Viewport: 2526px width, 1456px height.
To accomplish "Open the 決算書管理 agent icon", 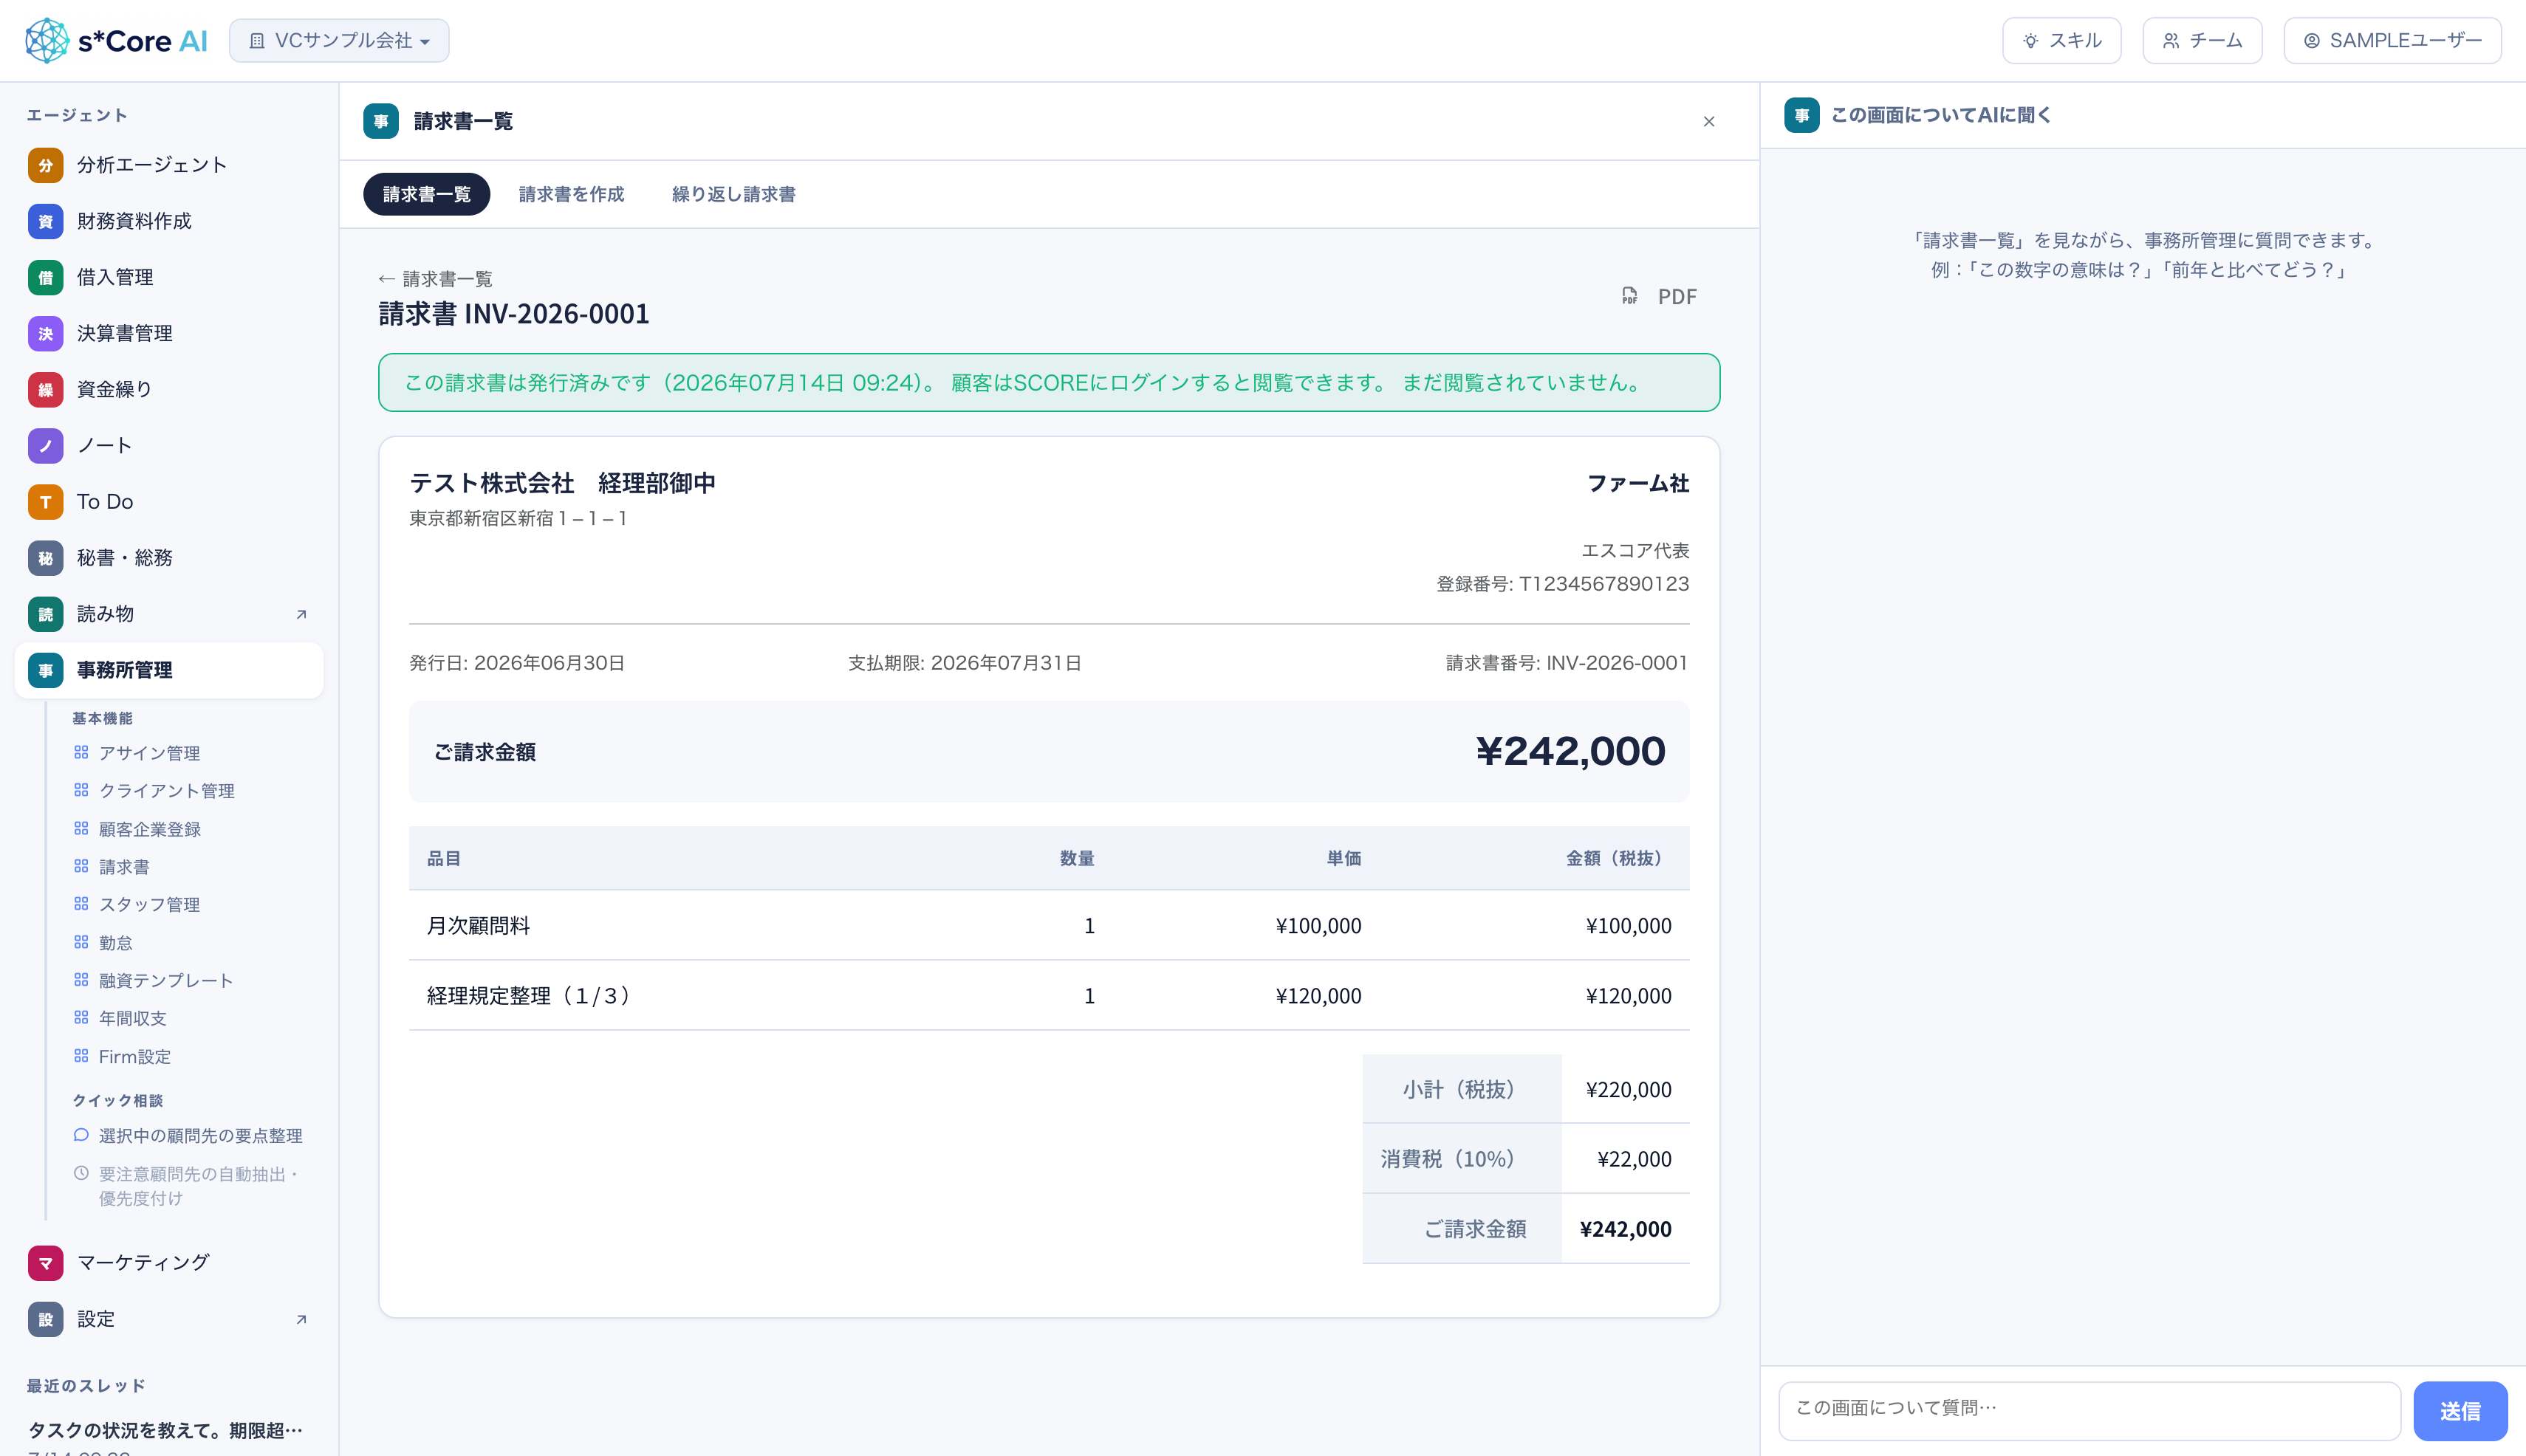I will (x=45, y=333).
